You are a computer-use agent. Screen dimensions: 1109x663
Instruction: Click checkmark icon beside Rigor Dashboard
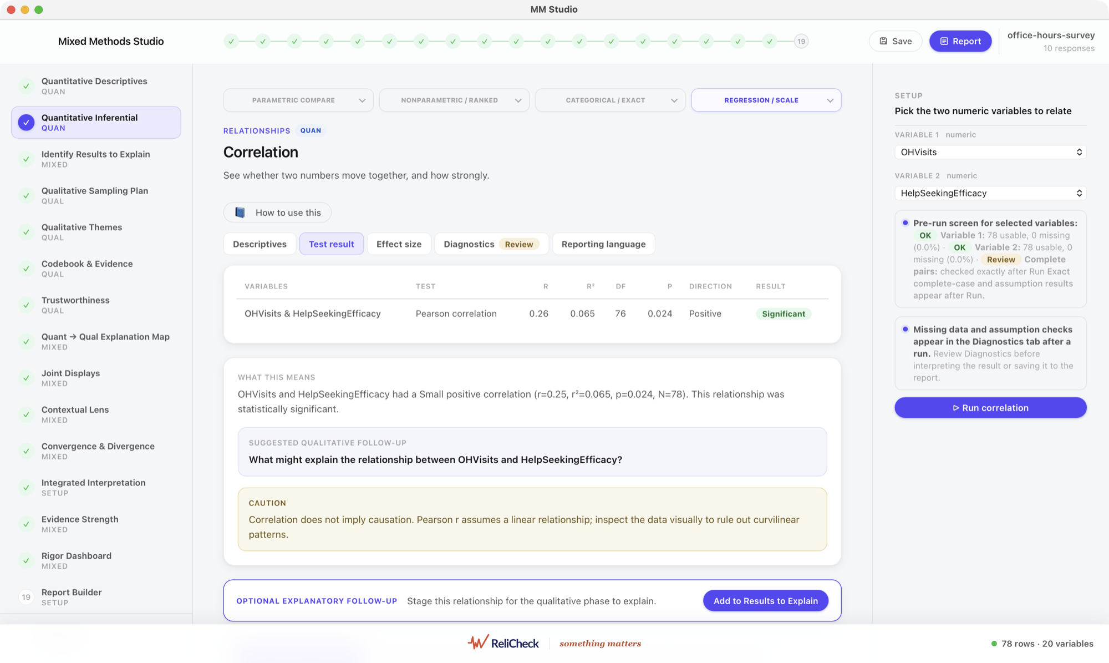point(26,561)
